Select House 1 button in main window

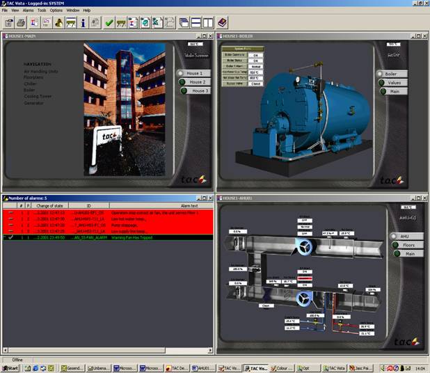point(193,73)
